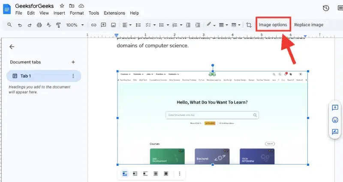Open more image layout options
The image size is (343, 182).
(x=180, y=173)
